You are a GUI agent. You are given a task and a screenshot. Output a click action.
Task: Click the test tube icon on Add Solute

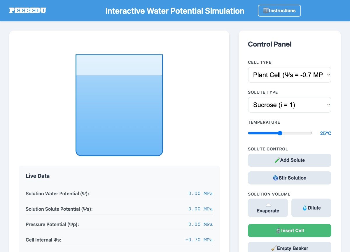(x=277, y=160)
